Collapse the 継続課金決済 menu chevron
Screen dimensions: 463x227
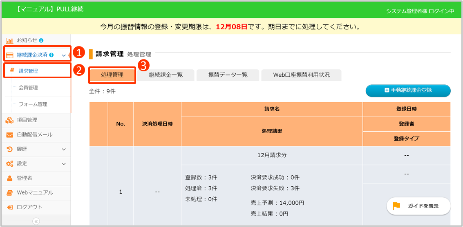(x=64, y=55)
